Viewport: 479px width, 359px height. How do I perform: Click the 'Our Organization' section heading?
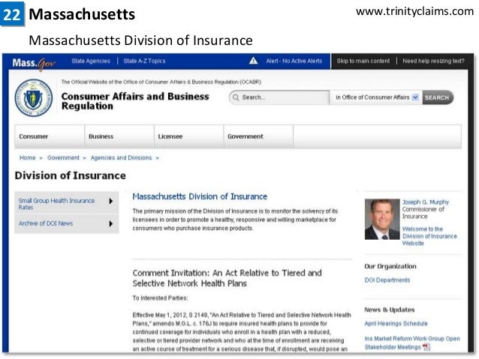(390, 266)
